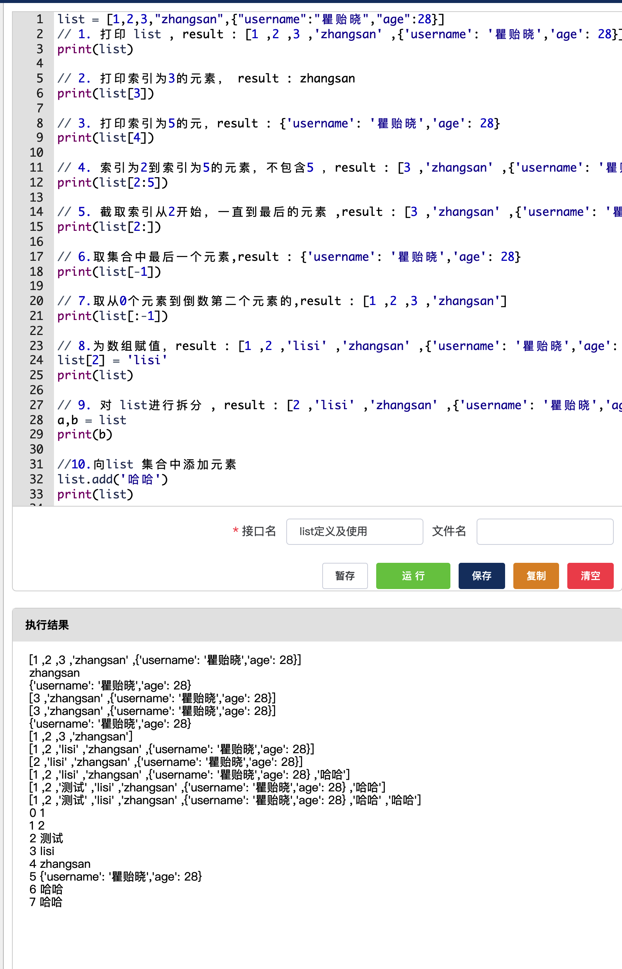
Task: Click code line print(list[:-1])
Action: pyautogui.click(x=113, y=316)
